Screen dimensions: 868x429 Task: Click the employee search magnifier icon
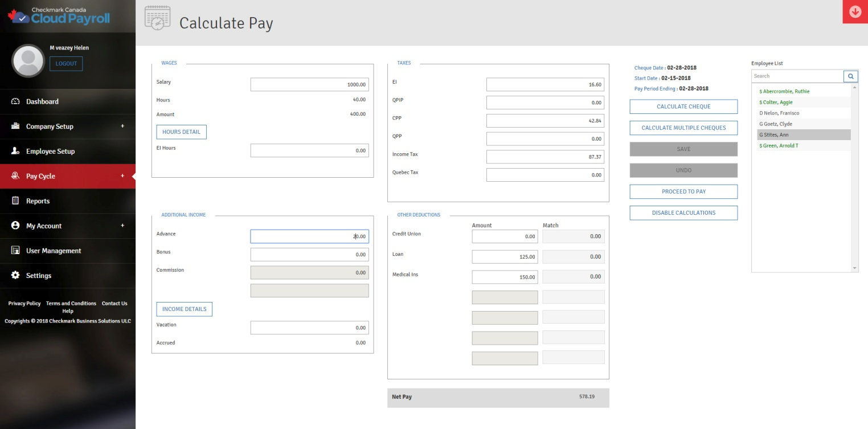pos(850,76)
